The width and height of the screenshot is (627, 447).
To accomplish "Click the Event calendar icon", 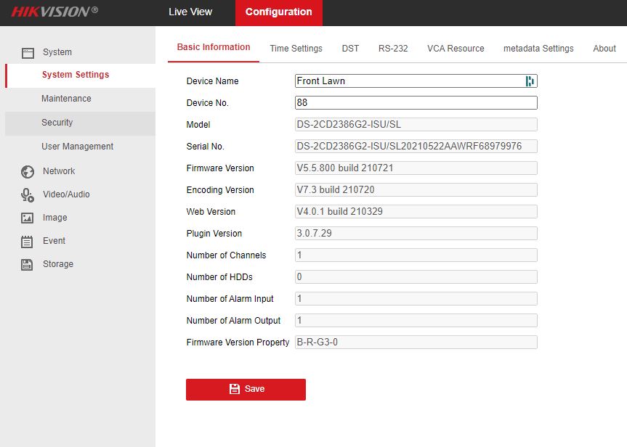I will [28, 242].
